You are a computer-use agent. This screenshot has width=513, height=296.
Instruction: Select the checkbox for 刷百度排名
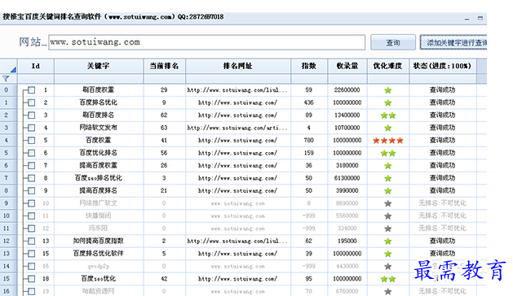click(x=32, y=115)
